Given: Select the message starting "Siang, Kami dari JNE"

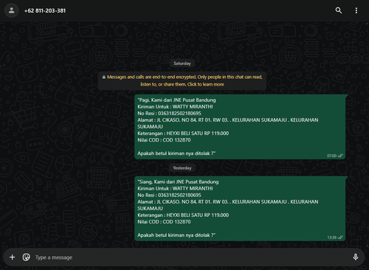Looking at the screenshot, I should click(x=240, y=209).
